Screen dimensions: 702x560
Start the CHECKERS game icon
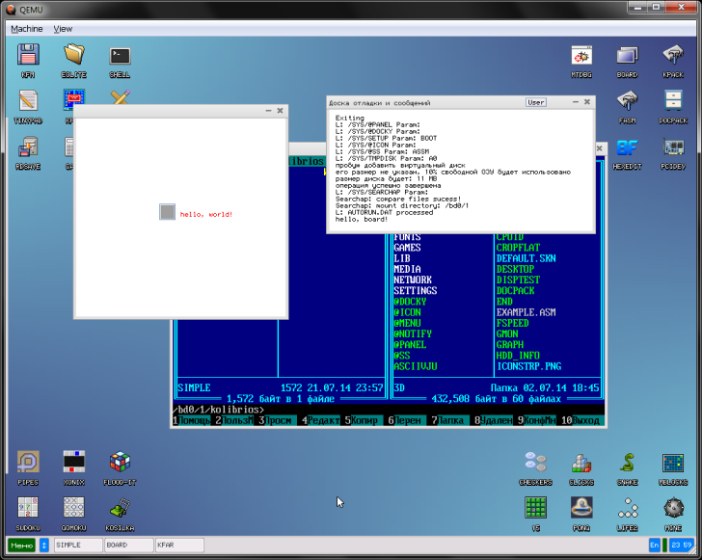pos(535,467)
